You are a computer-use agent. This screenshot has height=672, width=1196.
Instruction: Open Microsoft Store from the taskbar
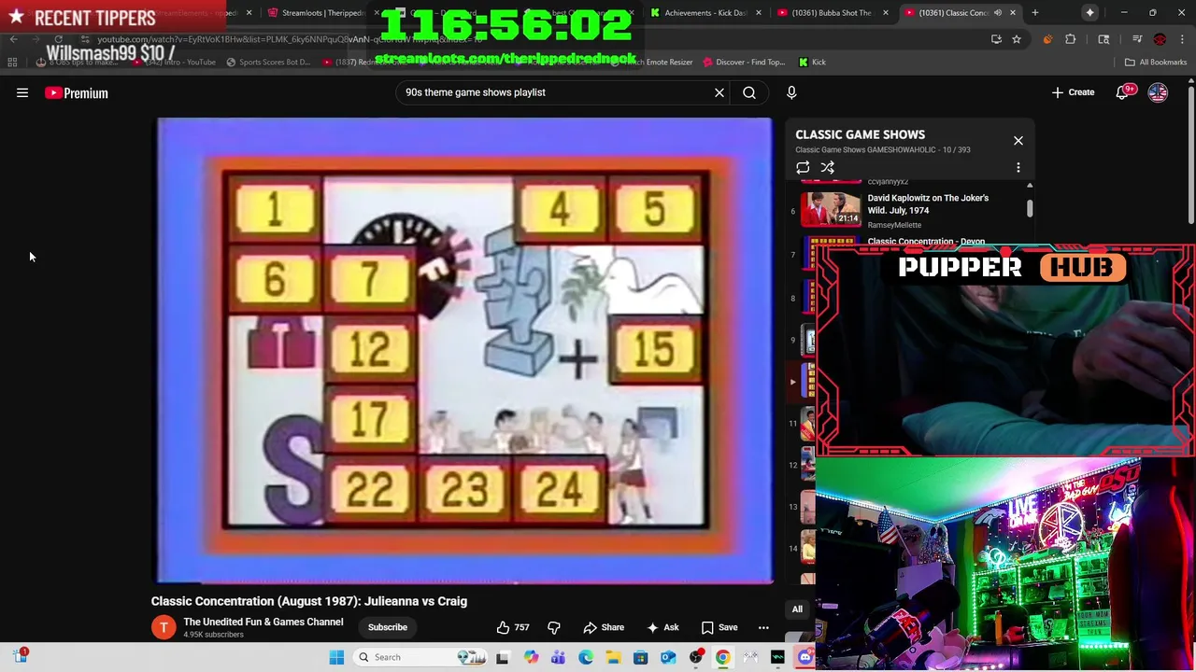point(641,657)
